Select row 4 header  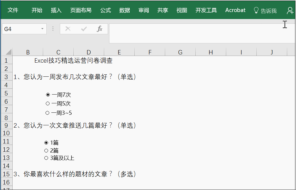coord(6,85)
